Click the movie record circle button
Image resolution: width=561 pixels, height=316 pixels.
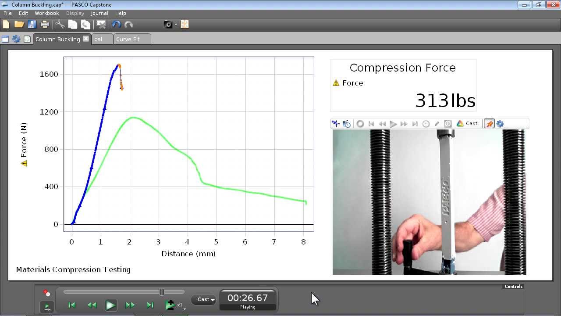(360, 124)
